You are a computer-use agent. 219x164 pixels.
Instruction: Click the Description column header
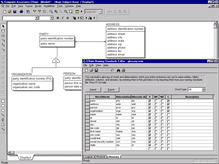192,97
